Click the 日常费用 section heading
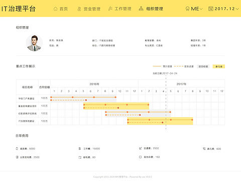The width and height of the screenshot is (241, 181). click(22, 136)
